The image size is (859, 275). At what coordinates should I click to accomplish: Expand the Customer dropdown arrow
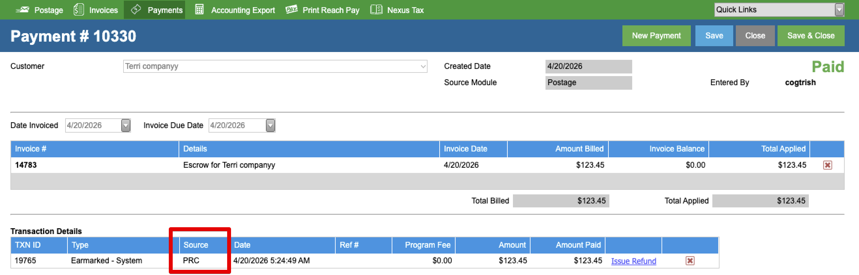point(423,67)
